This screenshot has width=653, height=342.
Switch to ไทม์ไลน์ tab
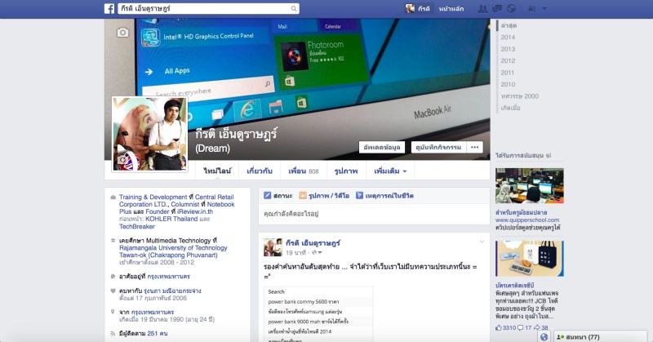[217, 171]
